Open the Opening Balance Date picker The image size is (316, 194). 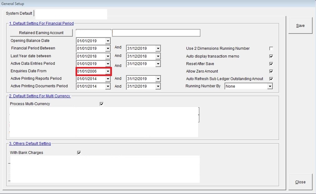pos(108,41)
